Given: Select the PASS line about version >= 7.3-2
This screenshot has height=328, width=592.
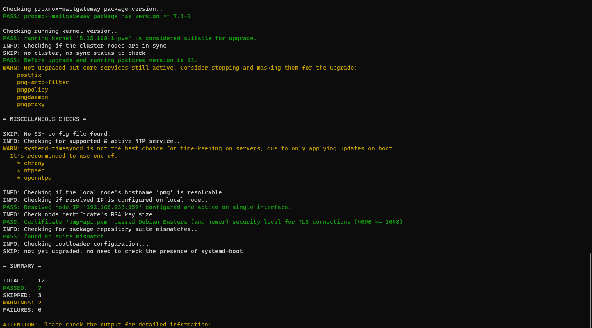Looking at the screenshot, I should [x=97, y=16].
